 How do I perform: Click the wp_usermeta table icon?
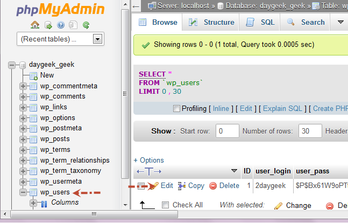click(33, 182)
